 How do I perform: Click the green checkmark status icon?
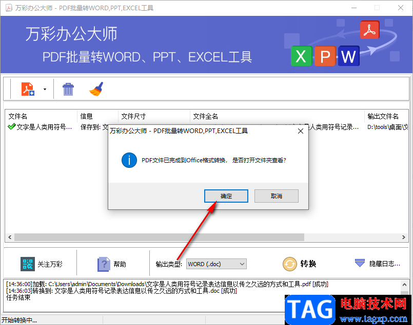click(x=12, y=126)
